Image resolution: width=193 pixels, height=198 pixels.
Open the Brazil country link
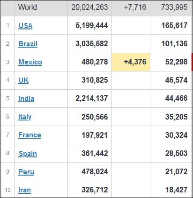[x=28, y=44]
